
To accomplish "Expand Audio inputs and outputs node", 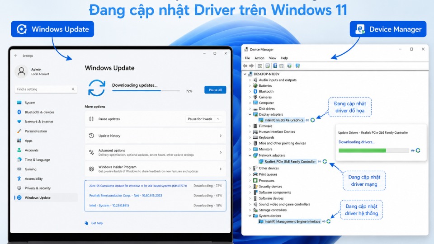I will pos(250,80).
